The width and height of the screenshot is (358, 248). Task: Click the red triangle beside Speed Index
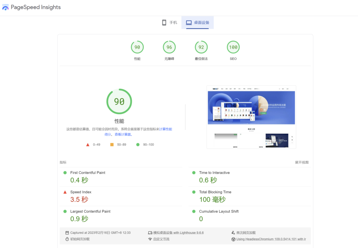(x=65, y=192)
